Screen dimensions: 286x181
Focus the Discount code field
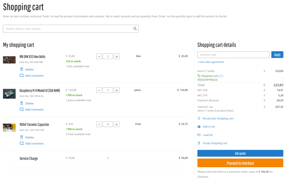pos(233,55)
